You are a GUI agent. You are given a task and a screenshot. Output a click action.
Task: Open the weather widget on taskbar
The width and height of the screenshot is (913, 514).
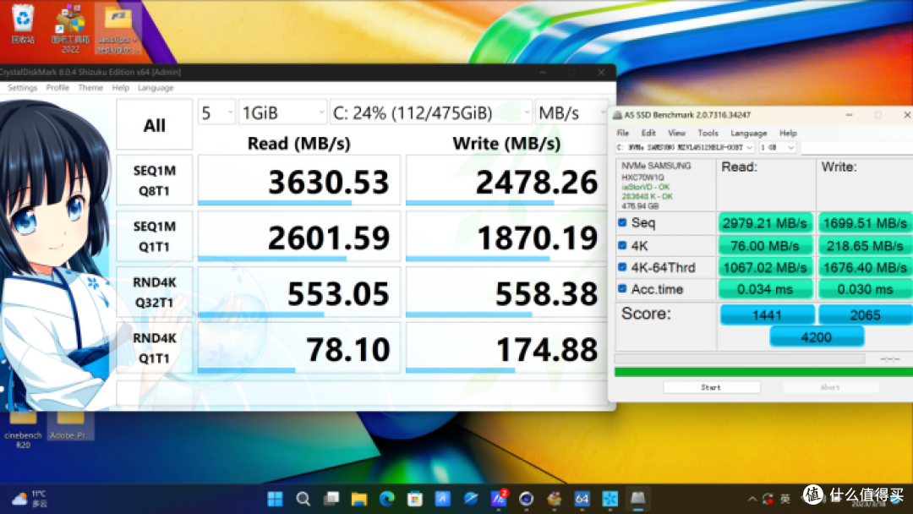[x=29, y=499]
